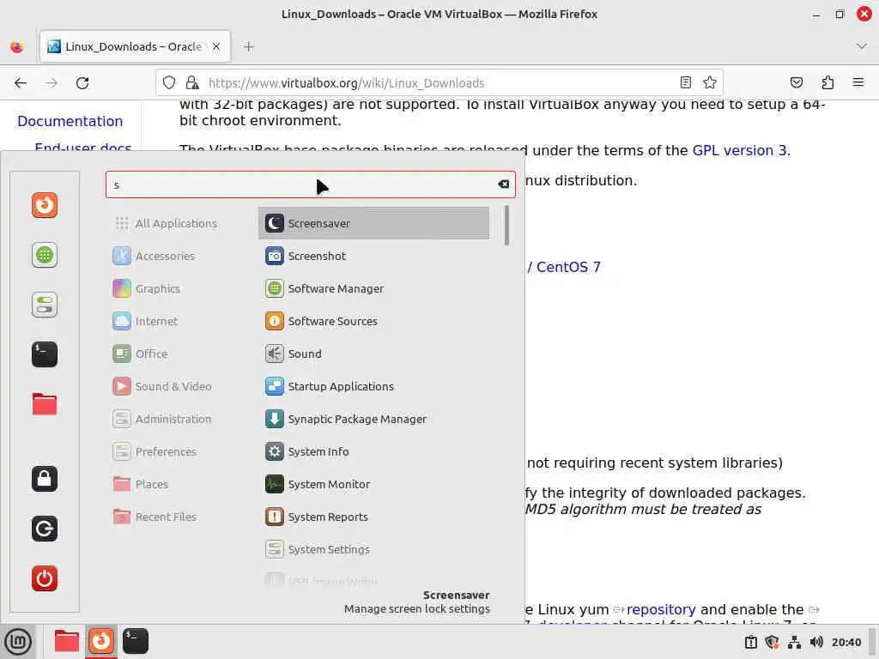Click the menu search input field

310,184
